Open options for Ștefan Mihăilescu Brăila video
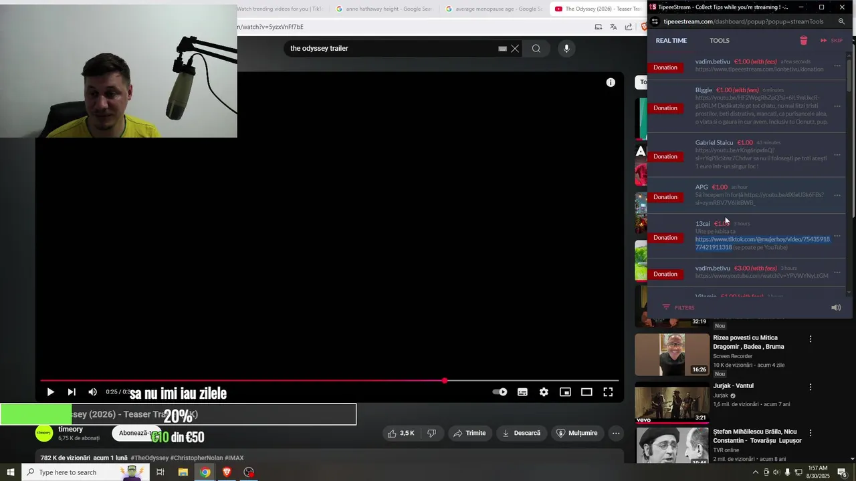Viewport: 856px width, 481px height. point(811,433)
